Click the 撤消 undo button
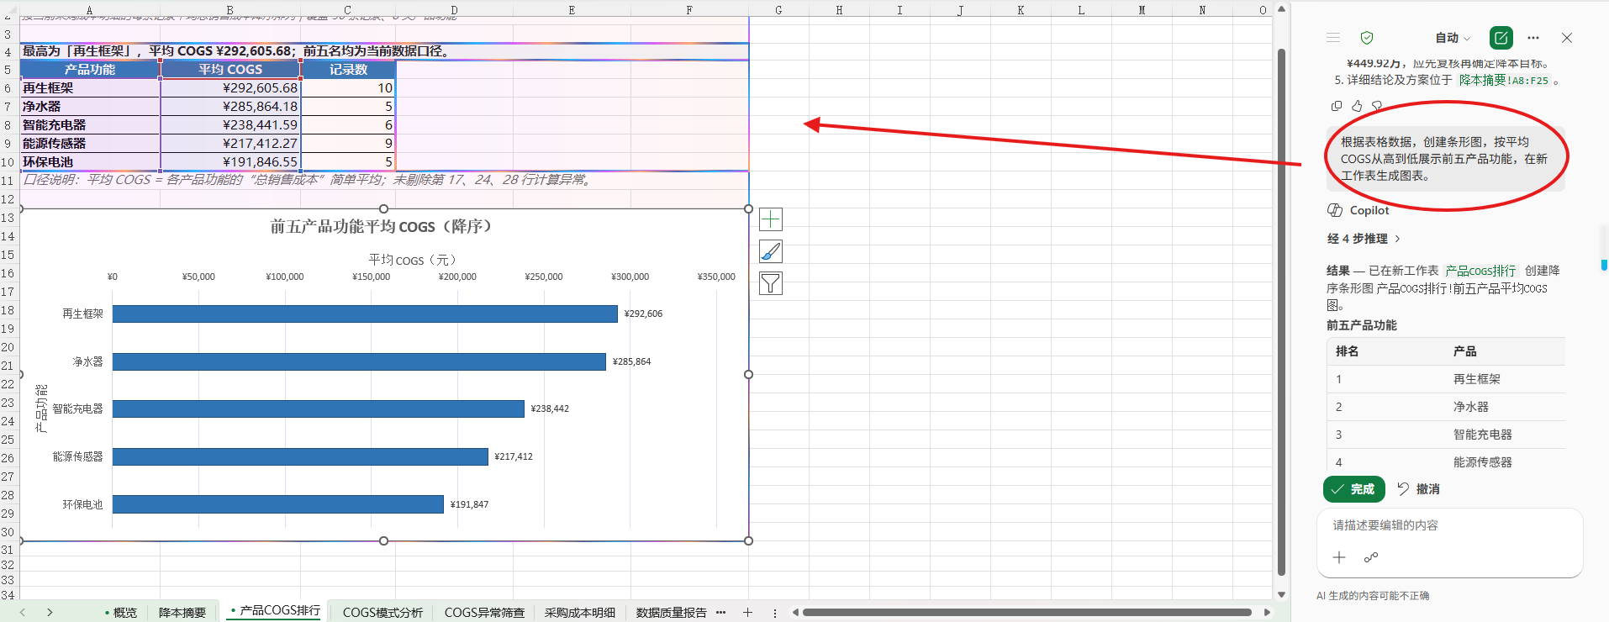Screen dimensions: 1609x622 pos(1418,489)
